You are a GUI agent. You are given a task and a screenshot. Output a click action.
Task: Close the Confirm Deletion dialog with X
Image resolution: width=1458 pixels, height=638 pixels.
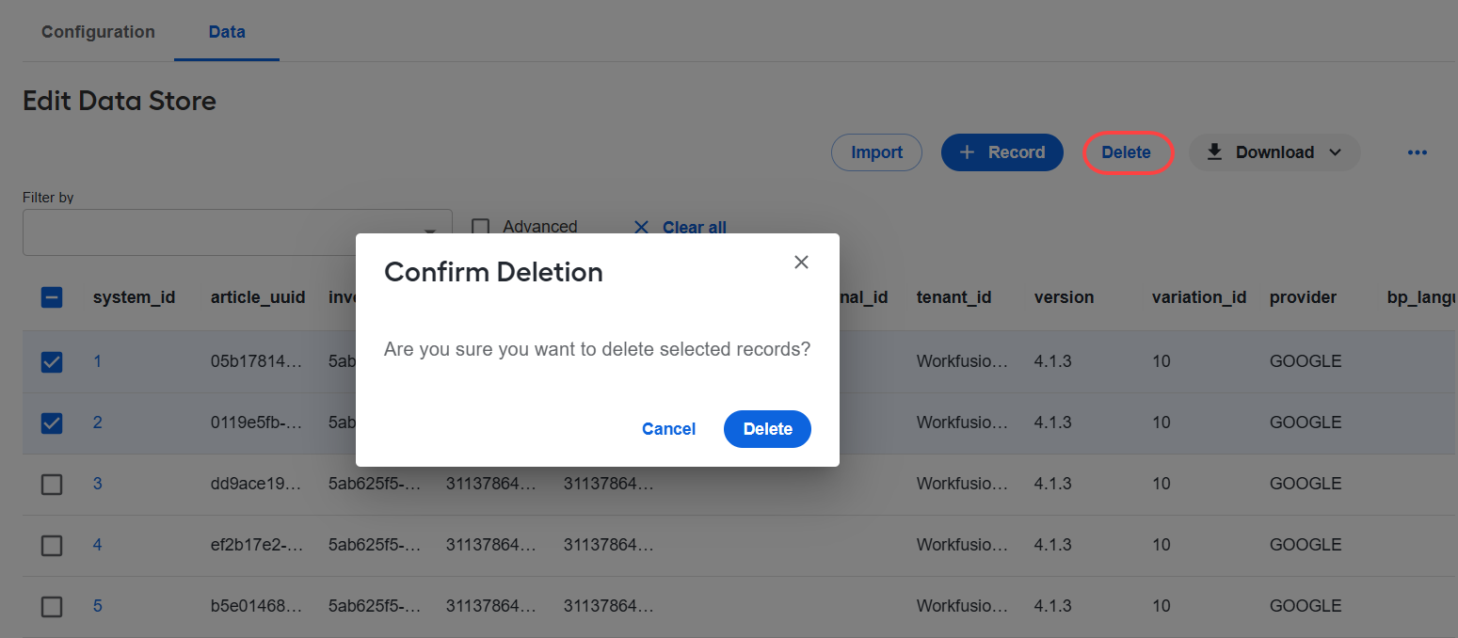point(801,263)
